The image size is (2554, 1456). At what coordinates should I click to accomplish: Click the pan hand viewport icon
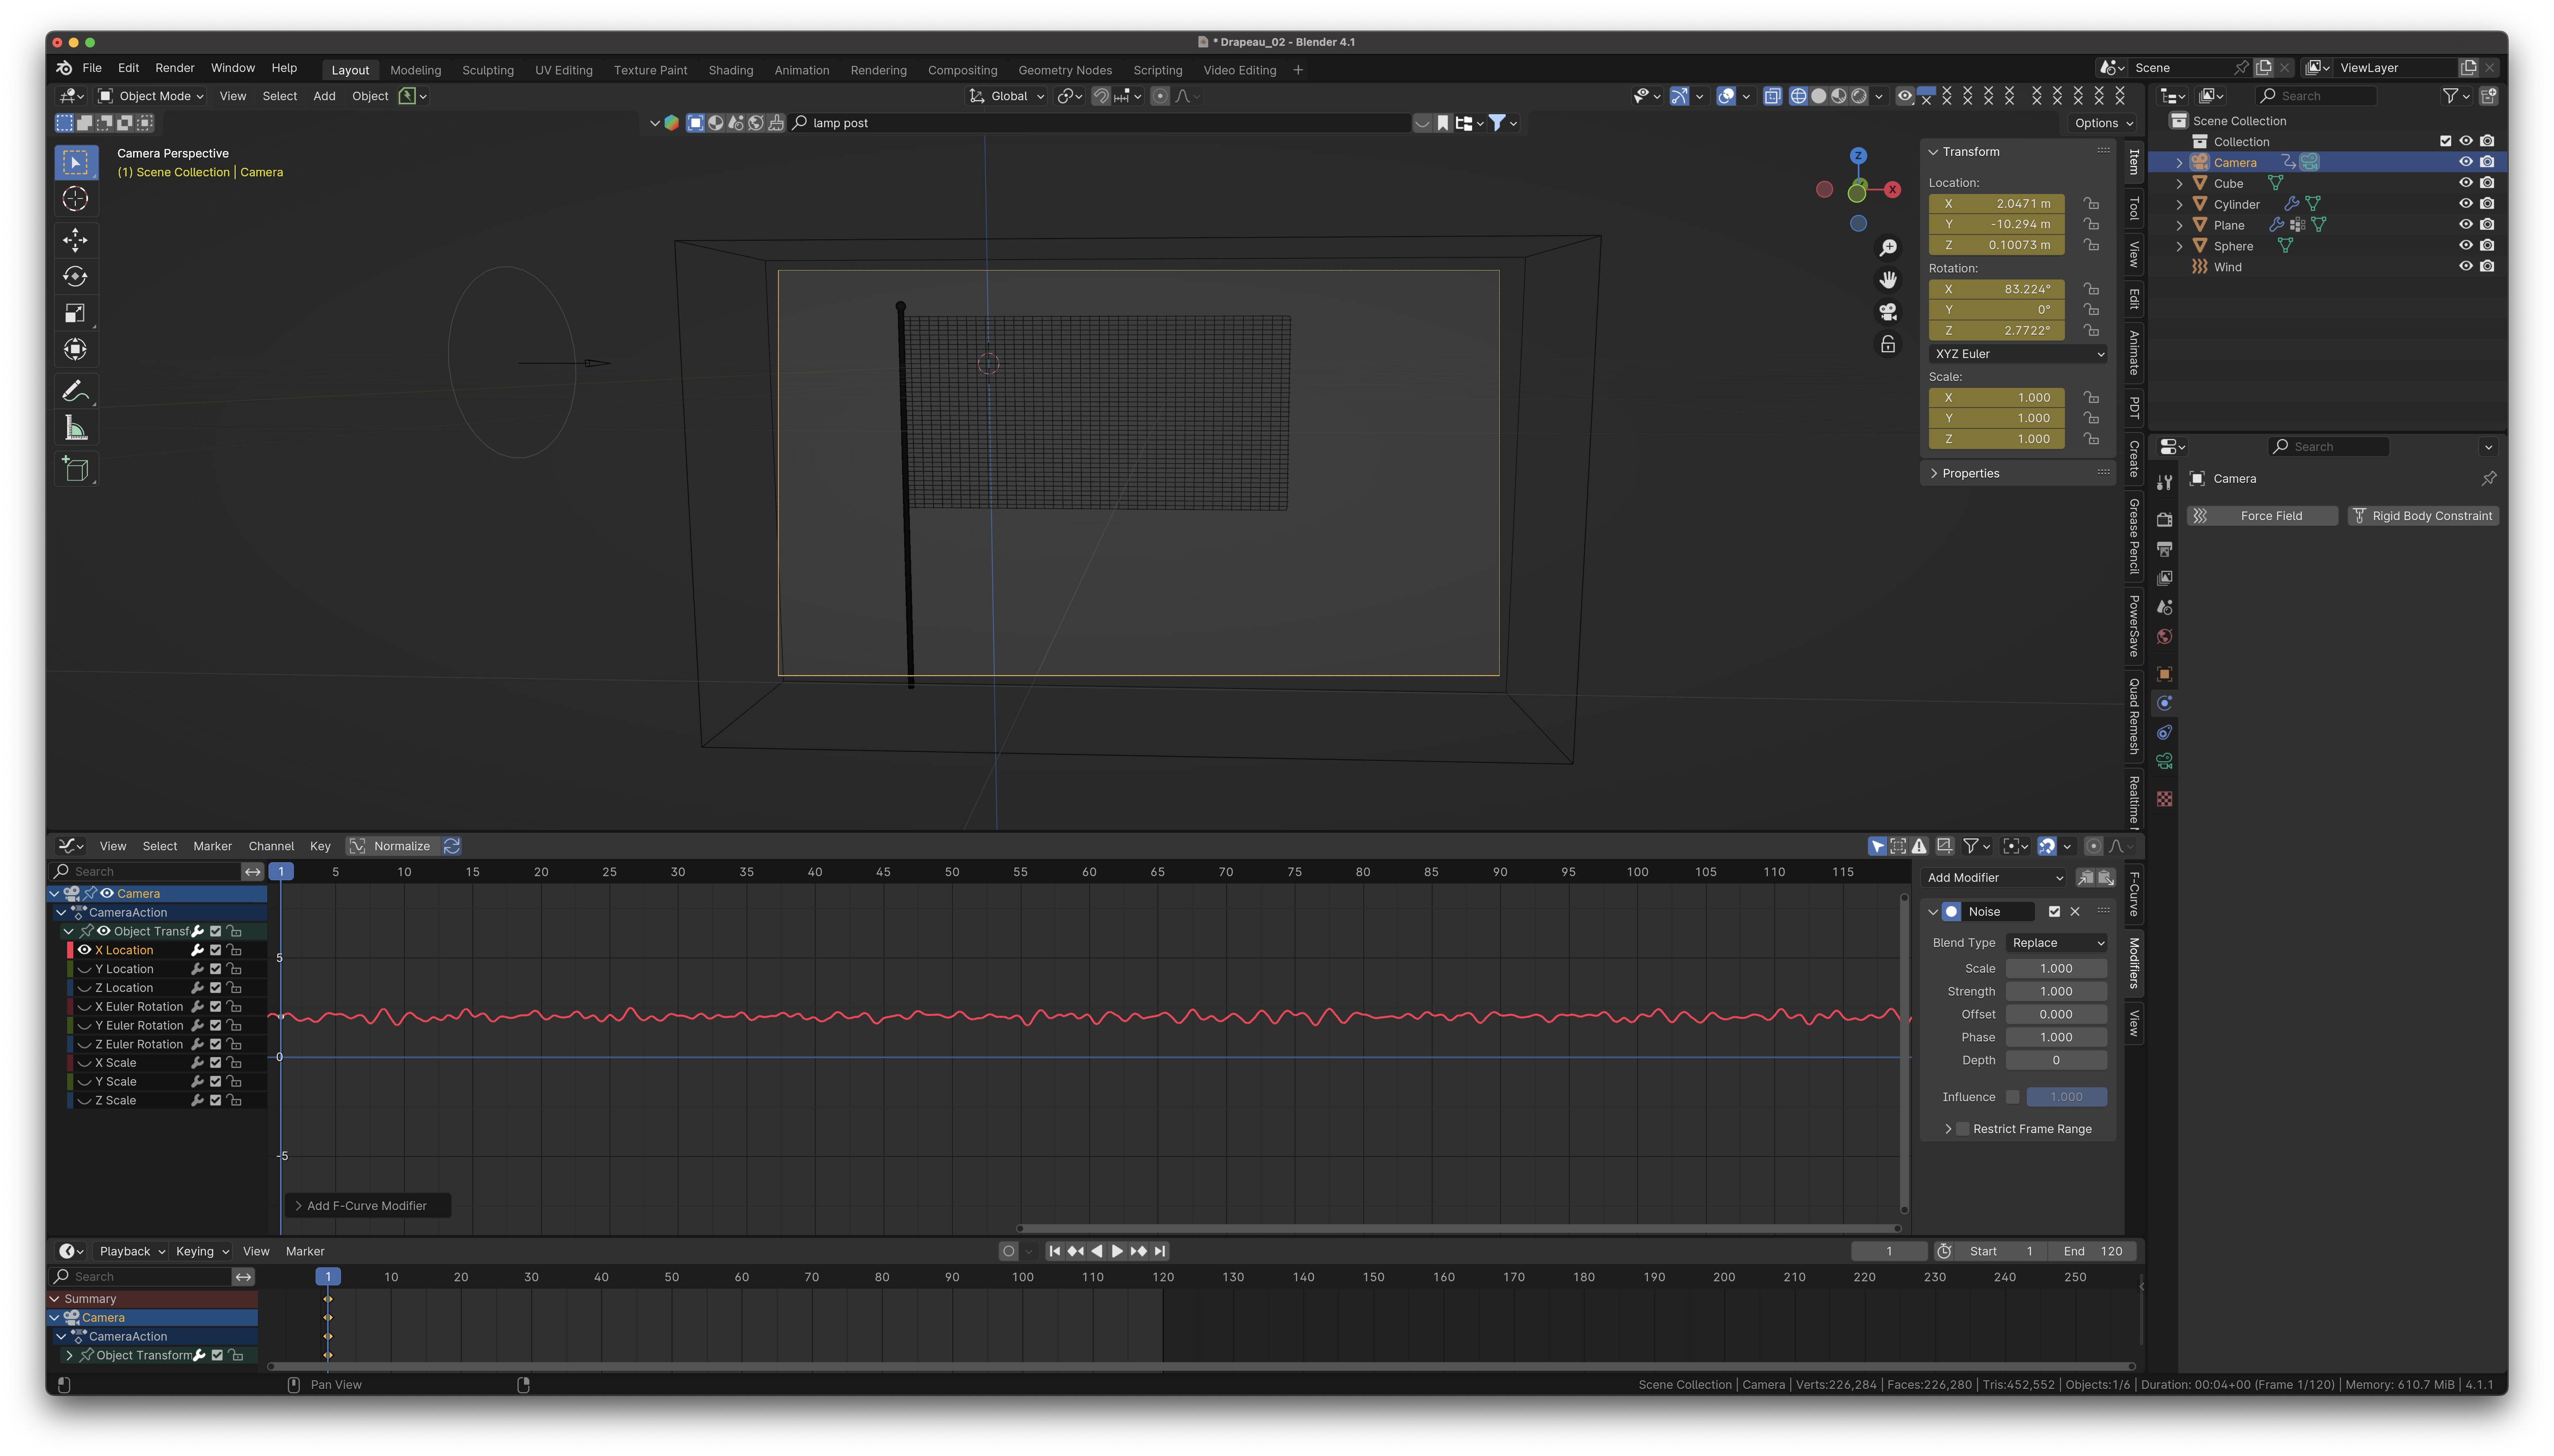(1888, 279)
